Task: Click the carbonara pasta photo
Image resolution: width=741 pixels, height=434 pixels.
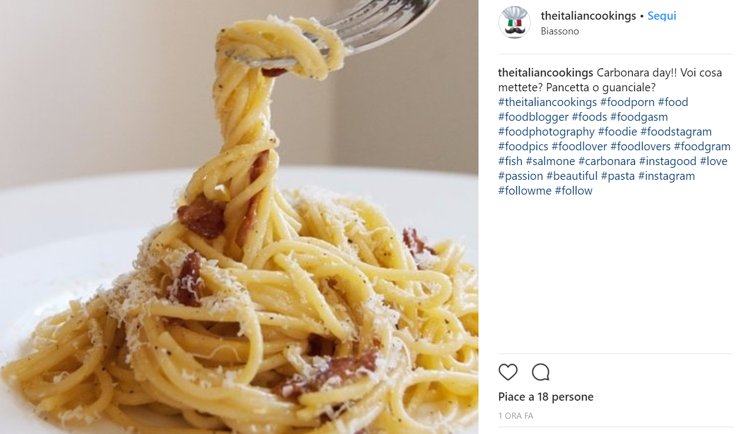Action: pos(239,217)
